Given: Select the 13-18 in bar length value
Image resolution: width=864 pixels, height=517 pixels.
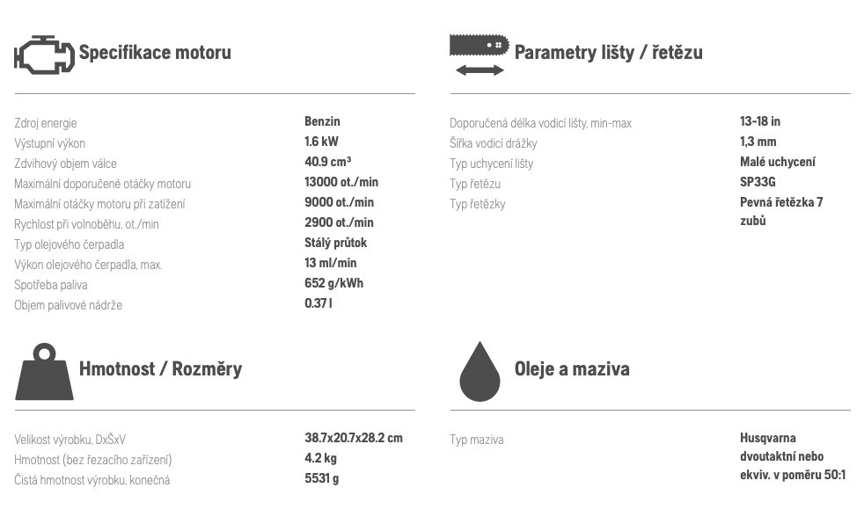Looking at the screenshot, I should 760,121.
